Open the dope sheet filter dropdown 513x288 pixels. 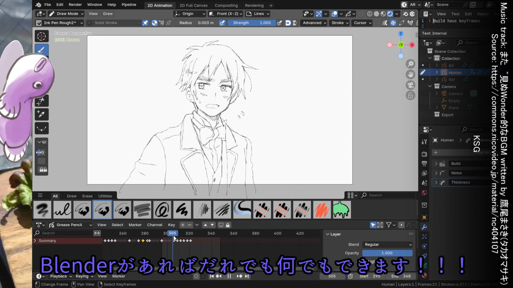391,225
